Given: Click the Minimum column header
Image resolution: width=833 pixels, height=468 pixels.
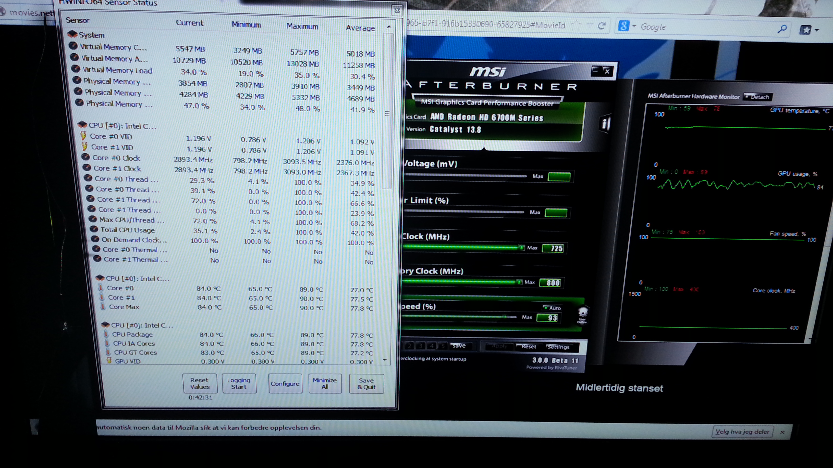Looking at the screenshot, I should pos(246,24).
